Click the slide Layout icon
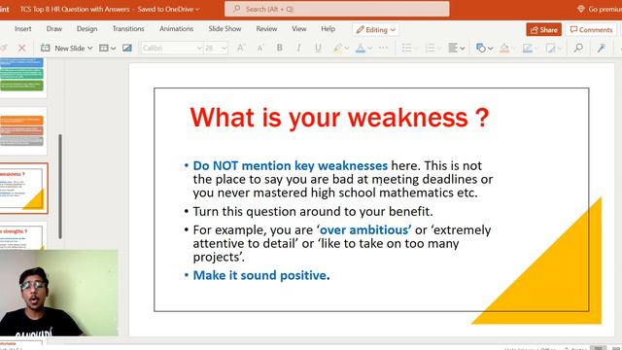The width and height of the screenshot is (622, 350). tap(104, 49)
